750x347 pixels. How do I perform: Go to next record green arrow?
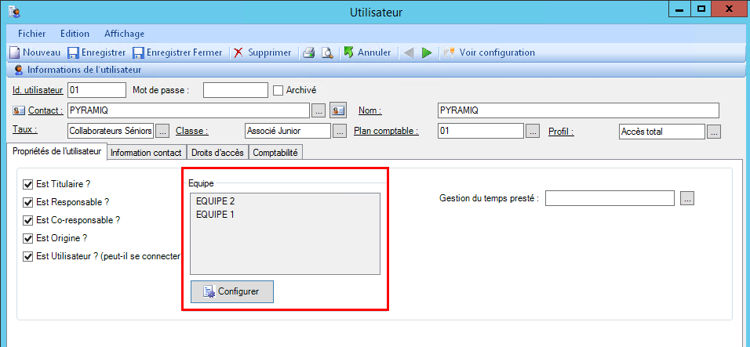[427, 52]
